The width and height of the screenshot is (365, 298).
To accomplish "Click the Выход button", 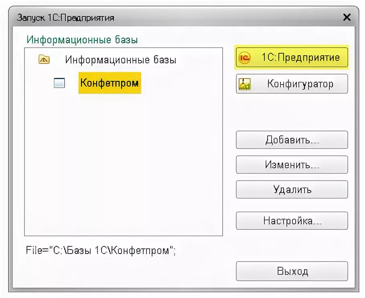I will 292,271.
